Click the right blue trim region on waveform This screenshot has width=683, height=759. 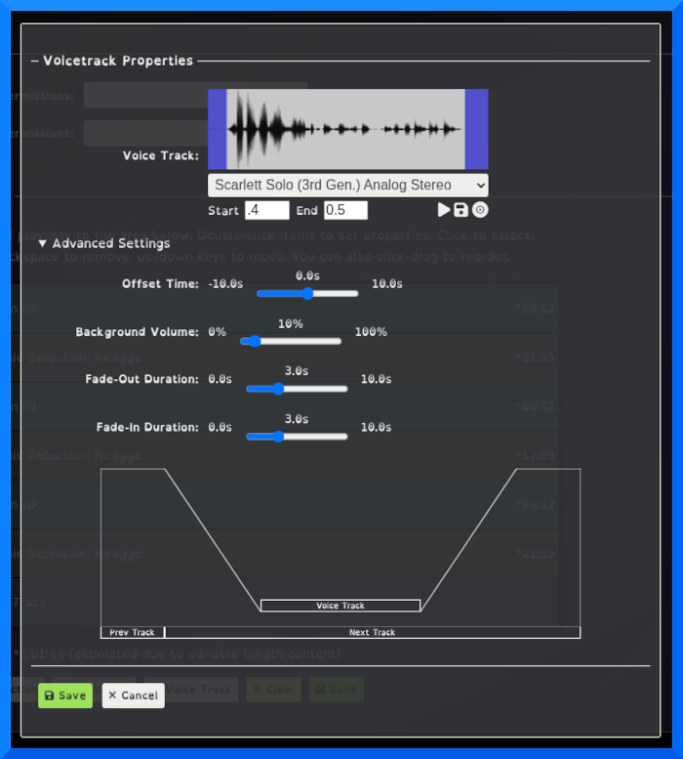click(476, 129)
